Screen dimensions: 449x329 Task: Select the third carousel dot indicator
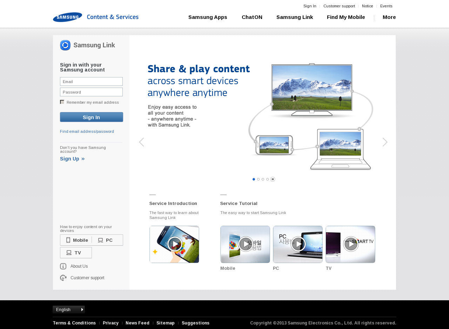(x=263, y=179)
